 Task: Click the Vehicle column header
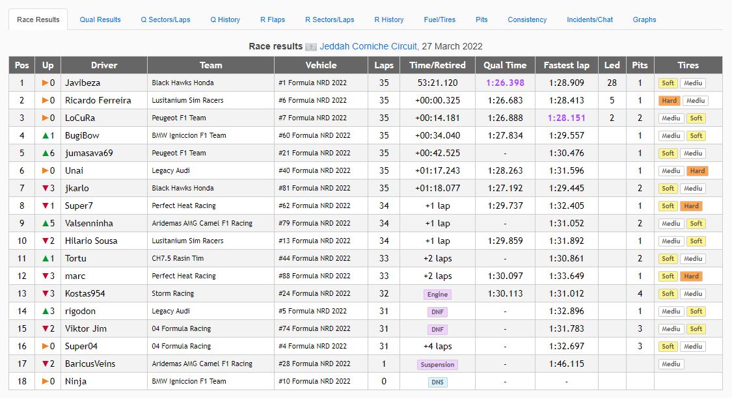coord(321,65)
